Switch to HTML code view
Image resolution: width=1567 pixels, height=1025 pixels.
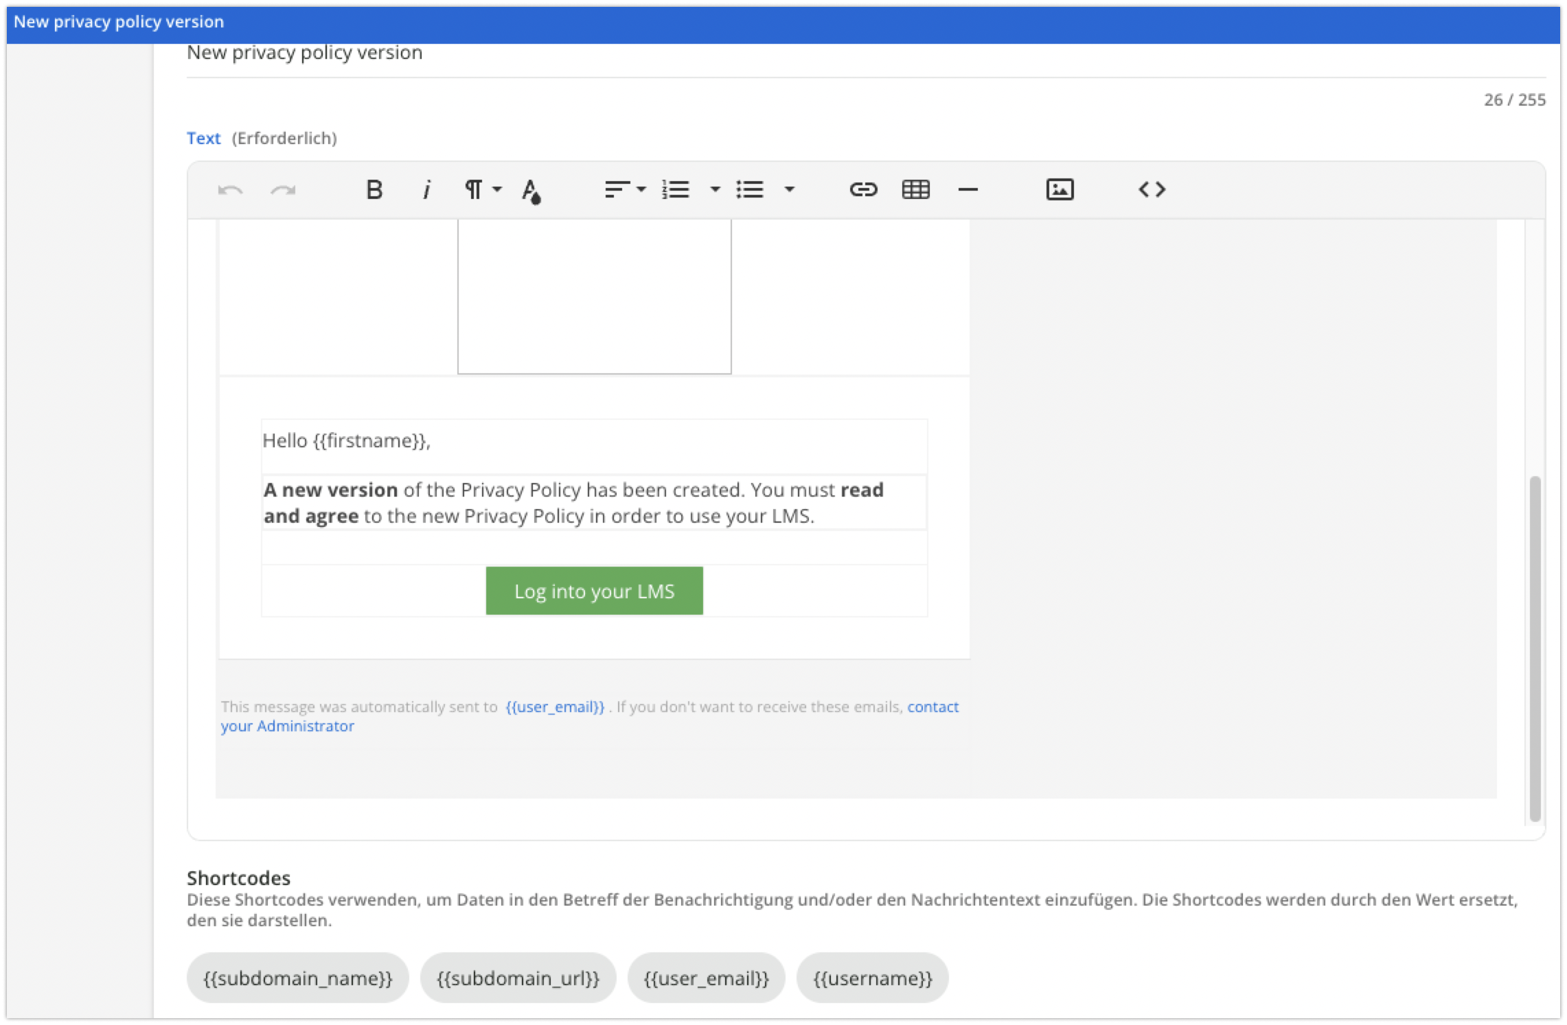1152,189
